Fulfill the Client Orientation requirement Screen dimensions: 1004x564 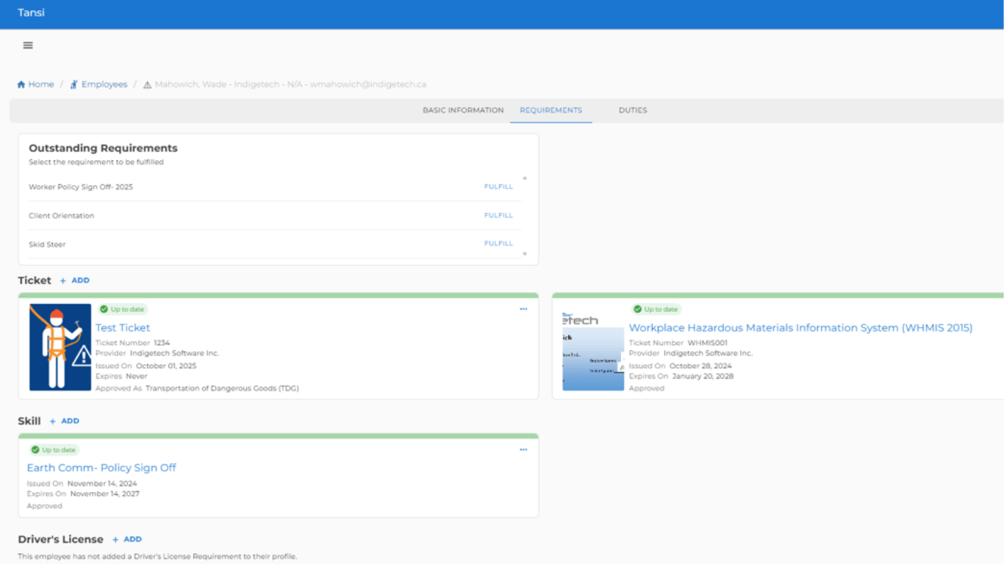click(x=498, y=215)
